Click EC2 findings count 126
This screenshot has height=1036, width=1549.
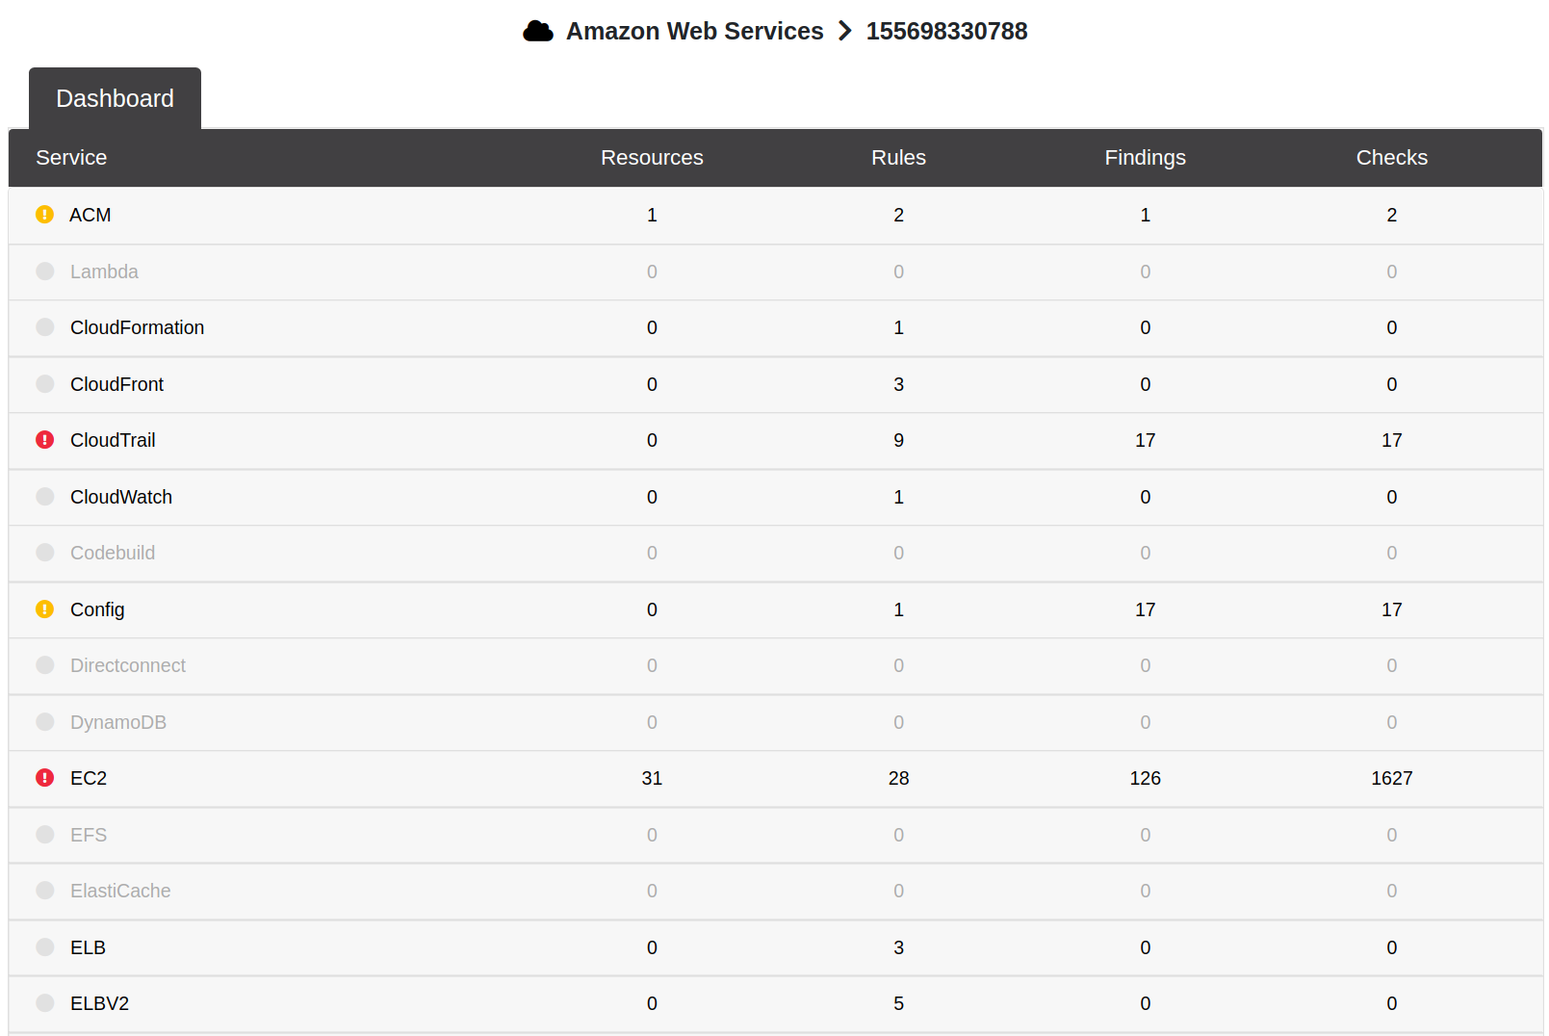tap(1145, 778)
